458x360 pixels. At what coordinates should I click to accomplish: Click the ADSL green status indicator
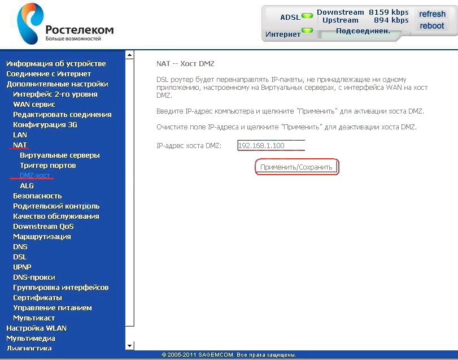click(x=307, y=16)
